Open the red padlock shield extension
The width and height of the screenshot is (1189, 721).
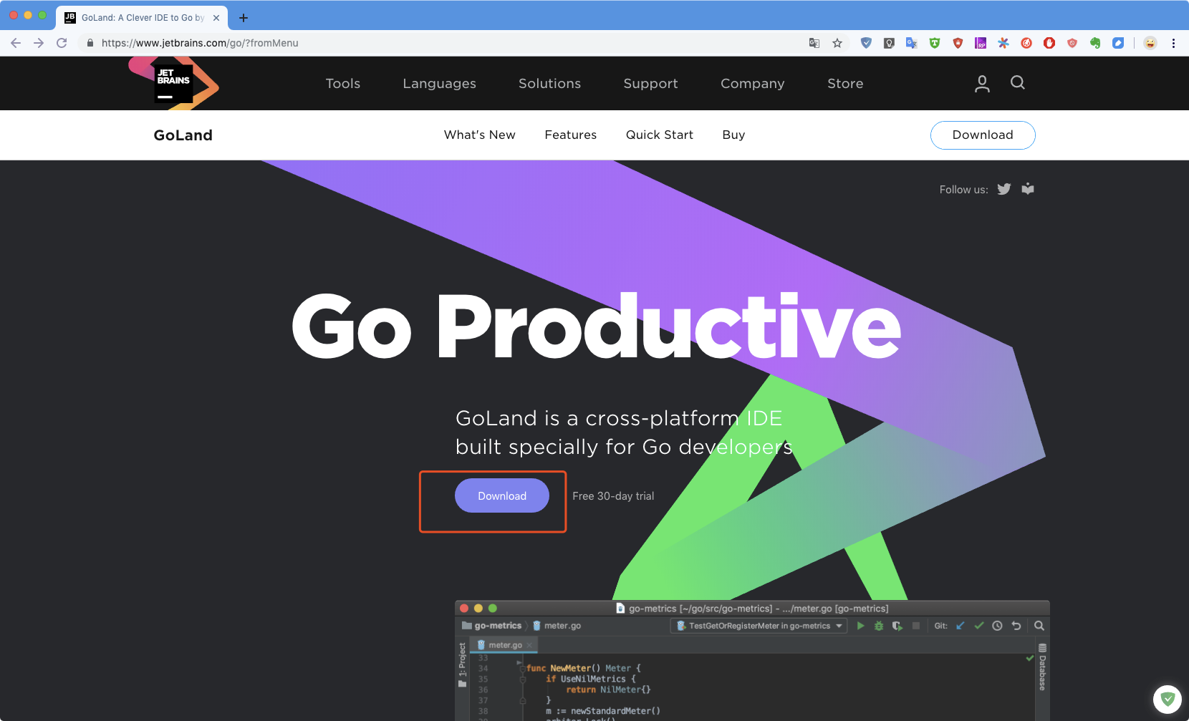tap(958, 43)
